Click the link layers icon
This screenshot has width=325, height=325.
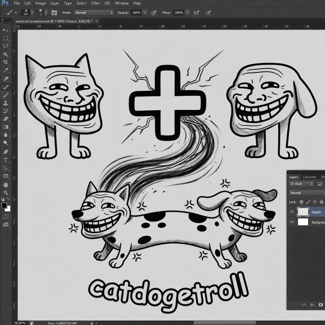303,305
